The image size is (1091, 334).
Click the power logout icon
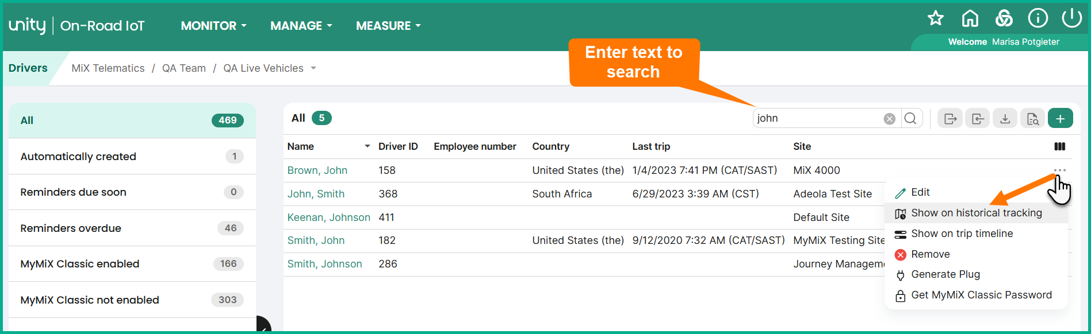coord(1071,18)
